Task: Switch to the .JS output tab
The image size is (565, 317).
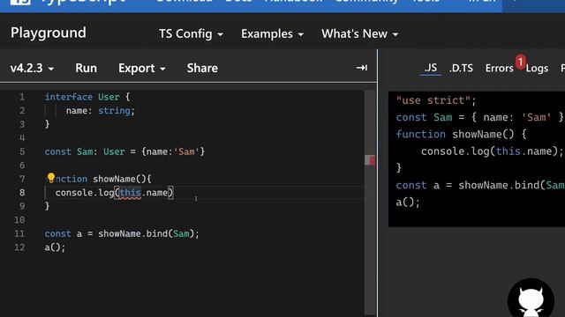Action: 430,68
